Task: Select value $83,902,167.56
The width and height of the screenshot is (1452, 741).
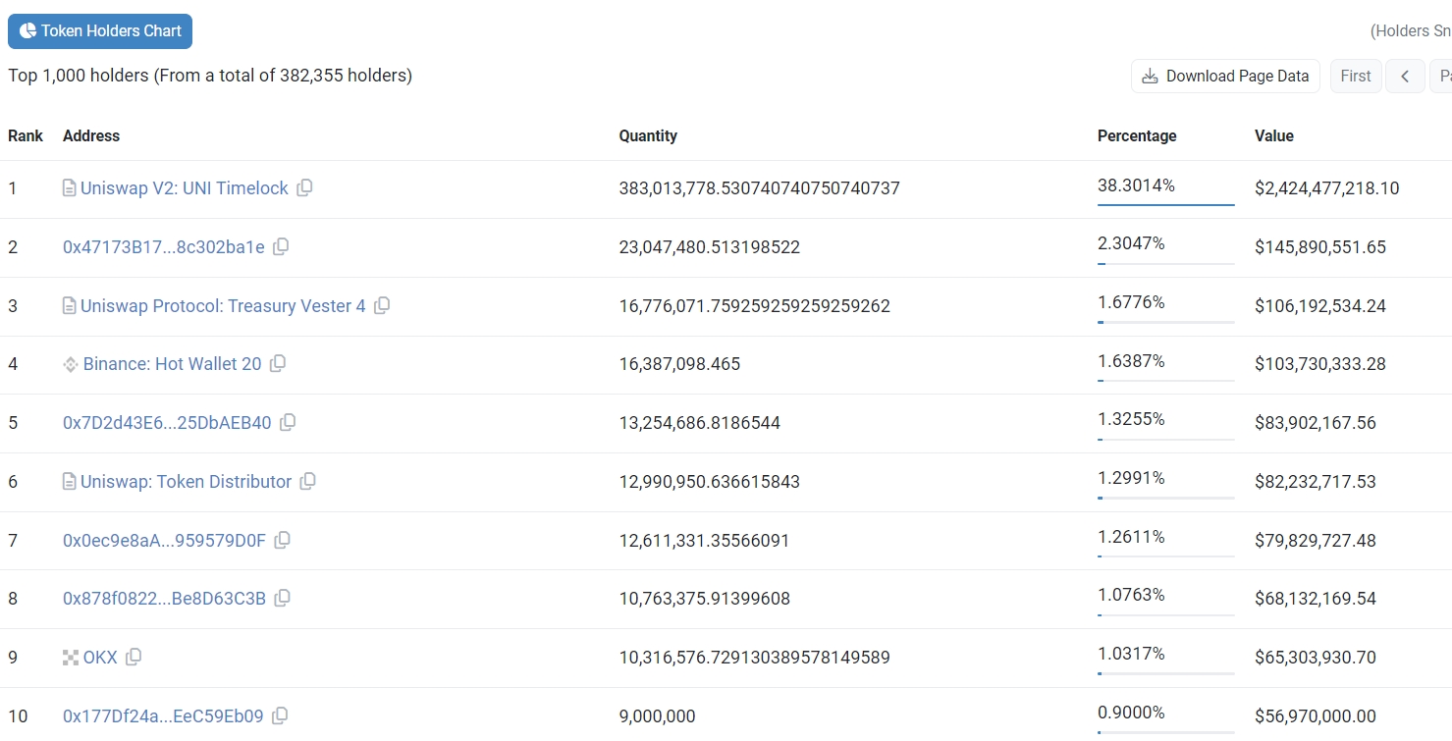Action: point(1315,422)
